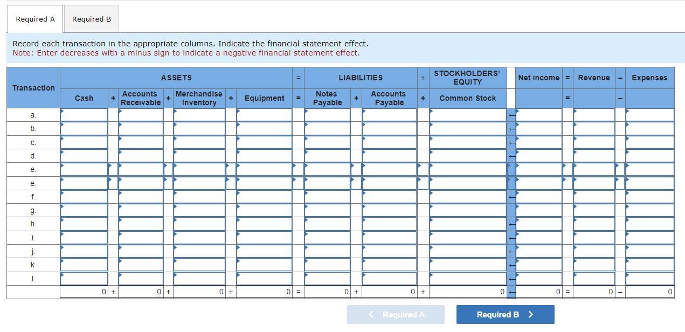This screenshot has width=685, height=332.
Task: Switch to the Required A tab
Action: [x=35, y=19]
